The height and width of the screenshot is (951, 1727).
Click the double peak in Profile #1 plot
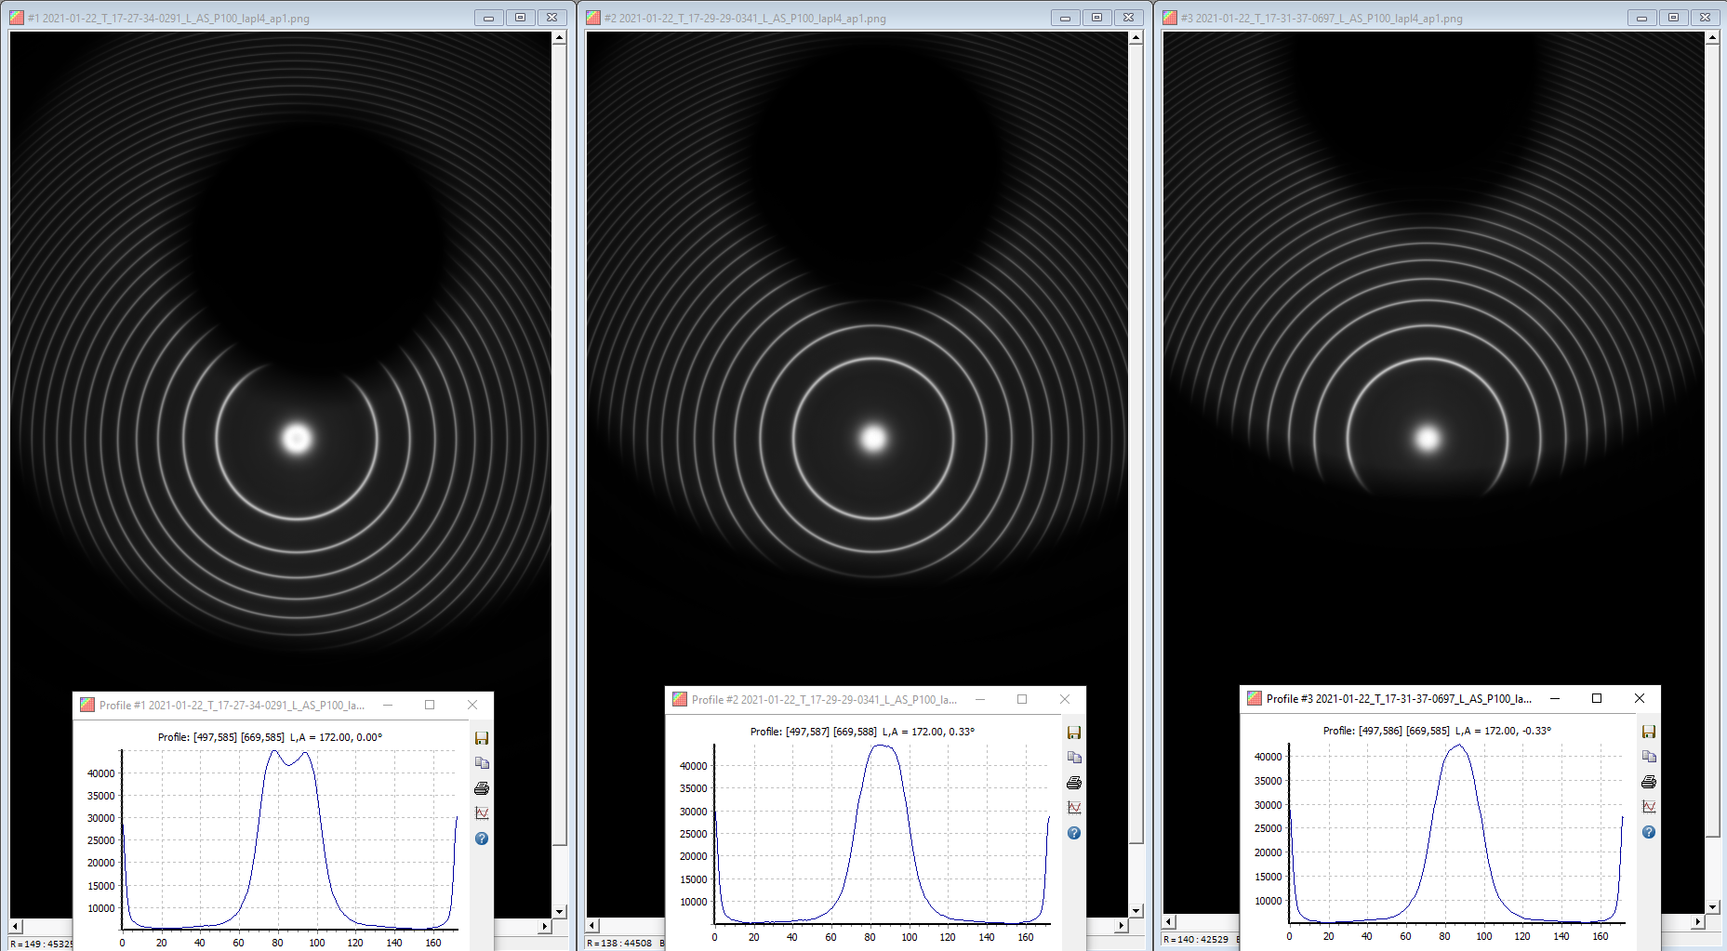pos(290,759)
